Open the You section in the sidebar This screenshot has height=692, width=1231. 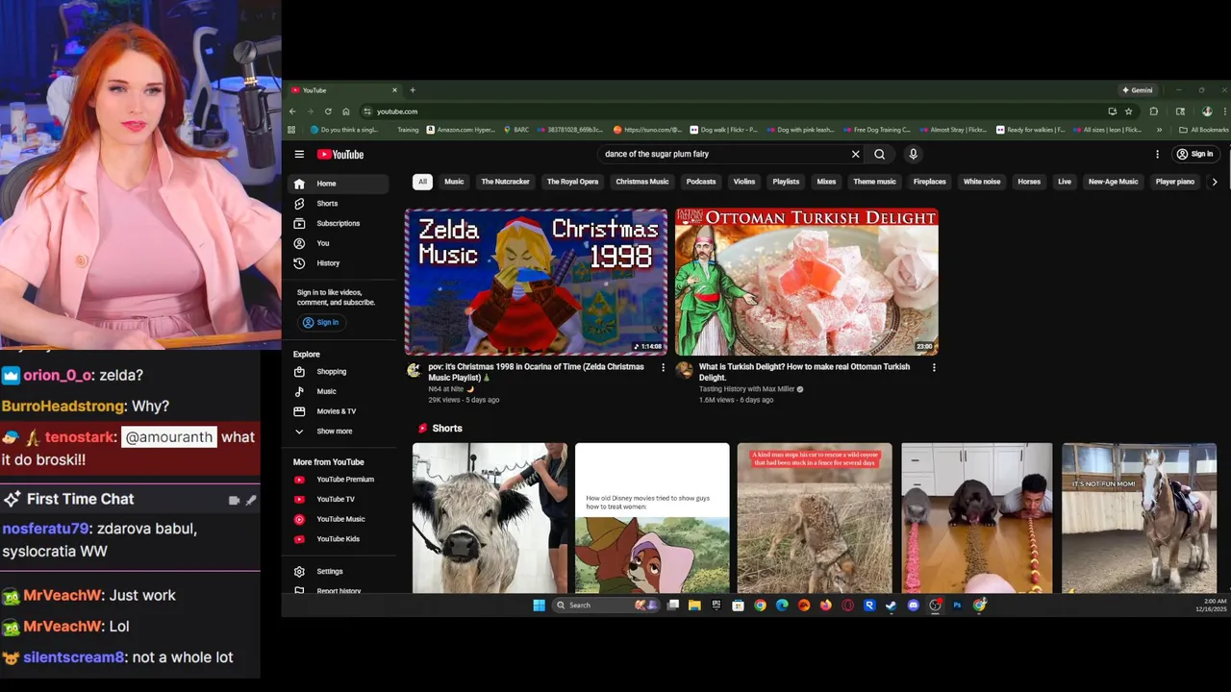pos(339,243)
